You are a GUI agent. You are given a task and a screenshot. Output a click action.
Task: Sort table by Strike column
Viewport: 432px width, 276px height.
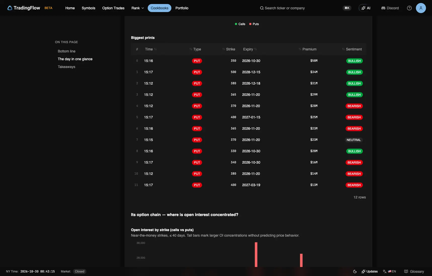tap(229, 49)
